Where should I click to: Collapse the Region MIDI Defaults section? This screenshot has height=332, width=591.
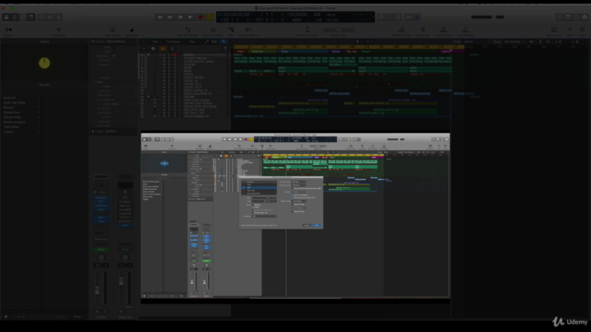[92, 41]
